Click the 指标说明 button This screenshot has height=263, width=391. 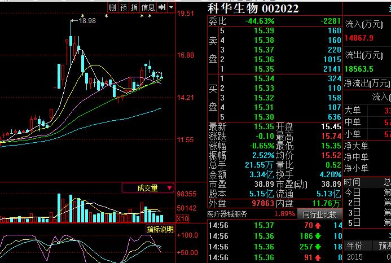160,229
